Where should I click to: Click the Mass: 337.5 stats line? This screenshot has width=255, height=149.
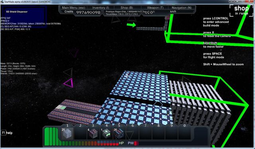coord(13,63)
